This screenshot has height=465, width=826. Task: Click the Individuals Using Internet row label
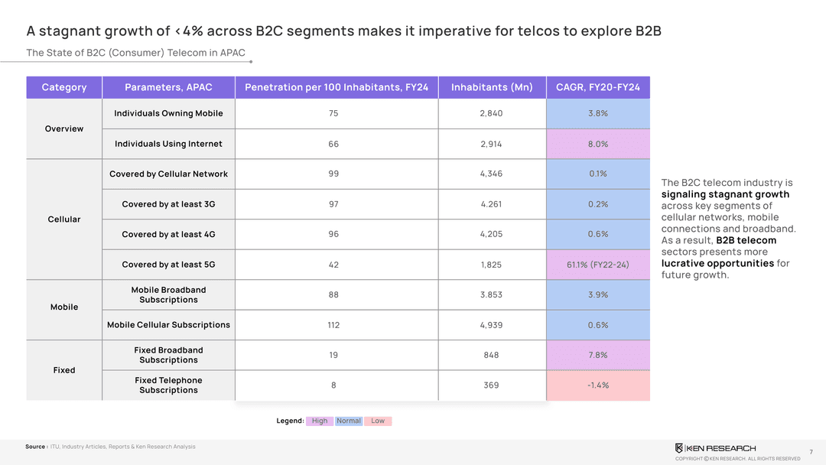pos(168,144)
